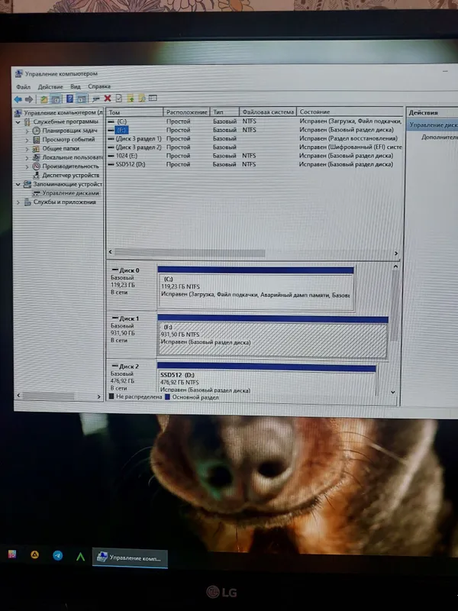Click the Forward arrow in toolbar
The image size is (458, 611).
[29, 99]
